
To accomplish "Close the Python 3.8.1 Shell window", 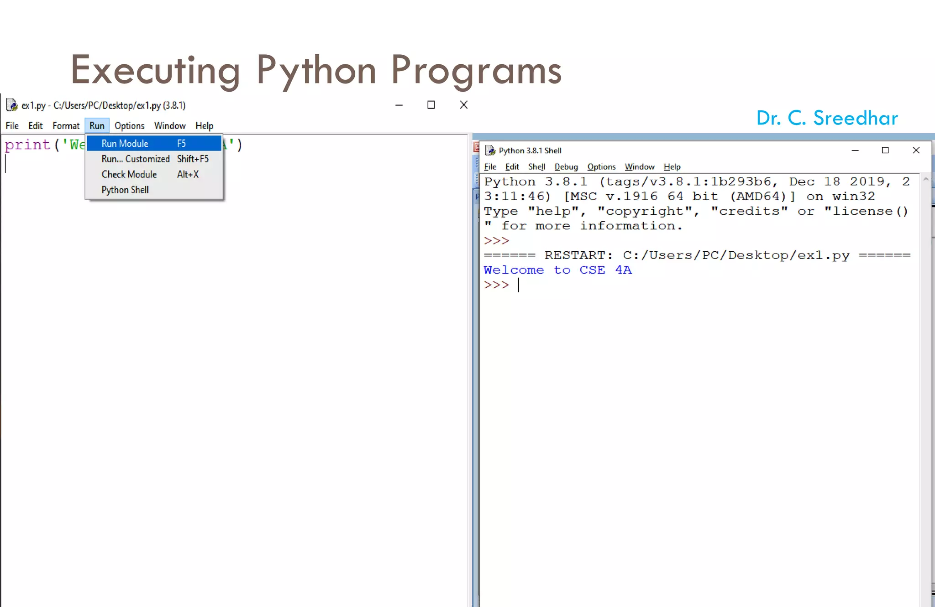I will tap(916, 150).
